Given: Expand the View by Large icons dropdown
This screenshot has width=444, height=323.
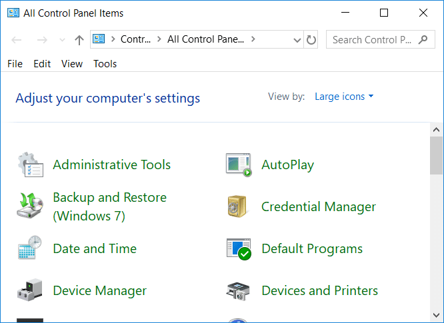Looking at the screenshot, I should [x=344, y=97].
